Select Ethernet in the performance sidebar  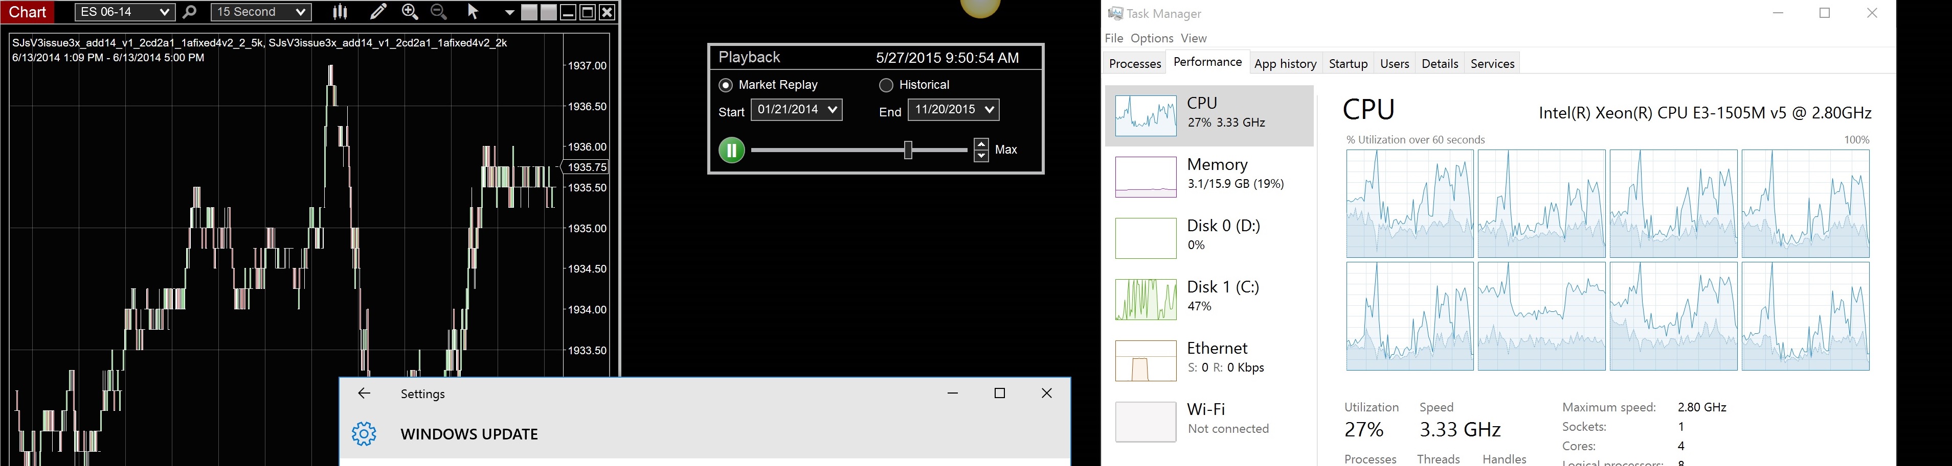point(1209,361)
